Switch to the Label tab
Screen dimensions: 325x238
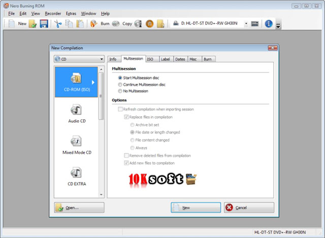pyautogui.click(x=166, y=59)
